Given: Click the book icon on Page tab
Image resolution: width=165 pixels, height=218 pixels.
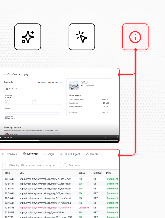Looking at the screenshot, I should coord(45,154).
